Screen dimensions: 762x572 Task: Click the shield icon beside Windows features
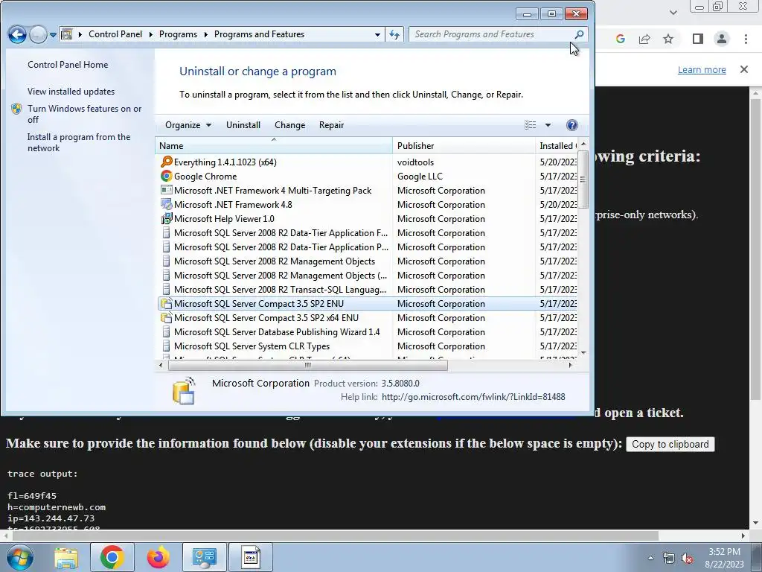click(x=16, y=109)
